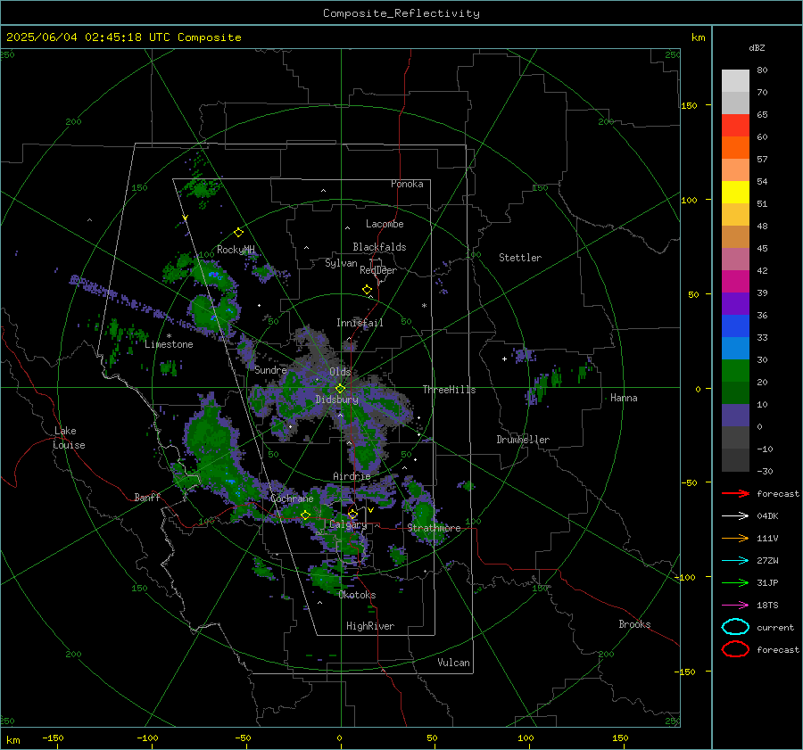The height and width of the screenshot is (750, 803).
Task: Click the RockyMH label
Action: coord(236,250)
